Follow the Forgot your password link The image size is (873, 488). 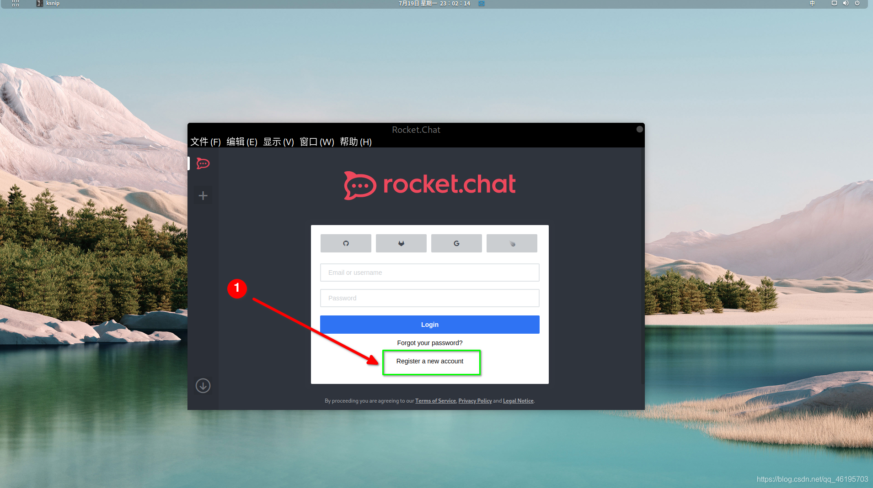430,343
